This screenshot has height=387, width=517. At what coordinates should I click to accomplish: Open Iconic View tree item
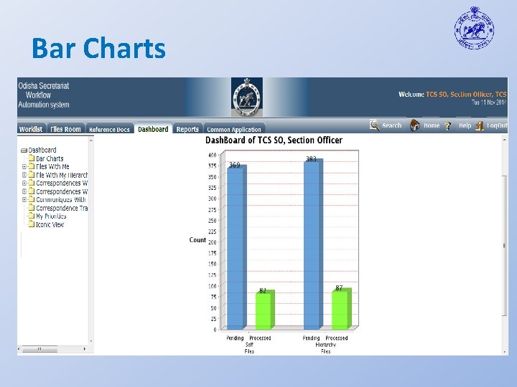50,224
